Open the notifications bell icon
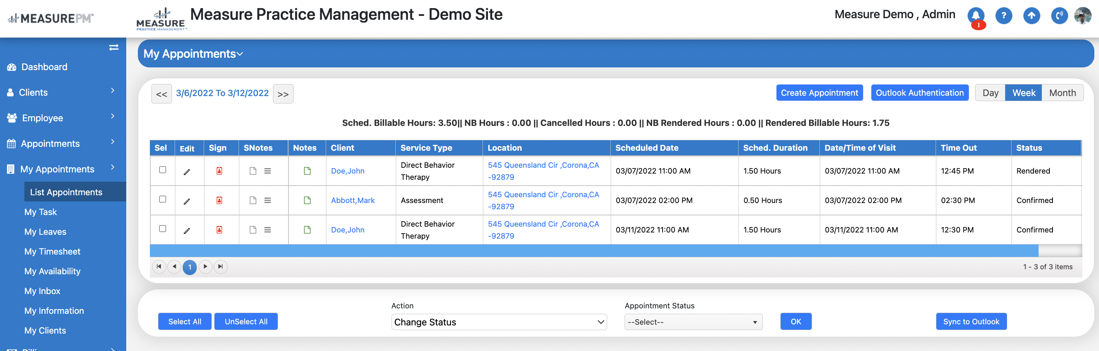This screenshot has width=1099, height=351. 976,16
